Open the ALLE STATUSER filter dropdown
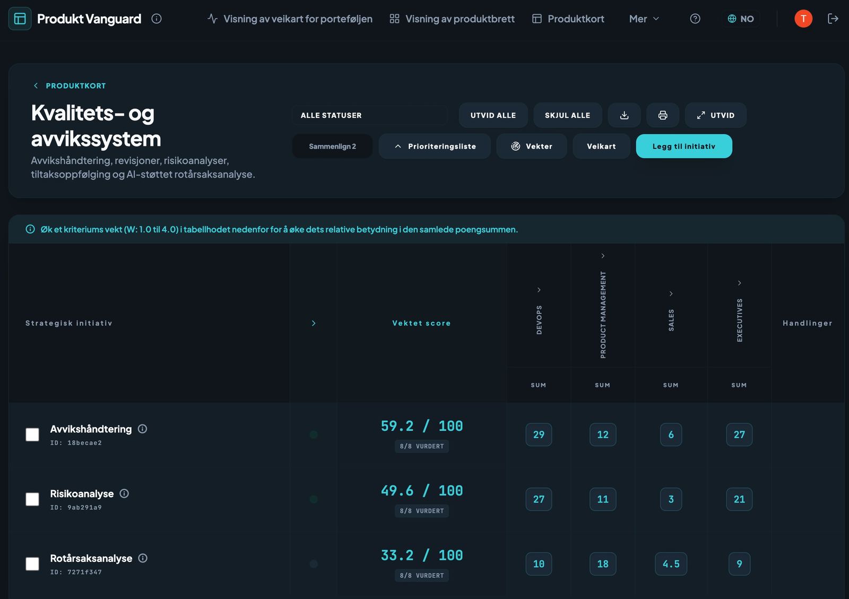The width and height of the screenshot is (849, 599). (369, 115)
